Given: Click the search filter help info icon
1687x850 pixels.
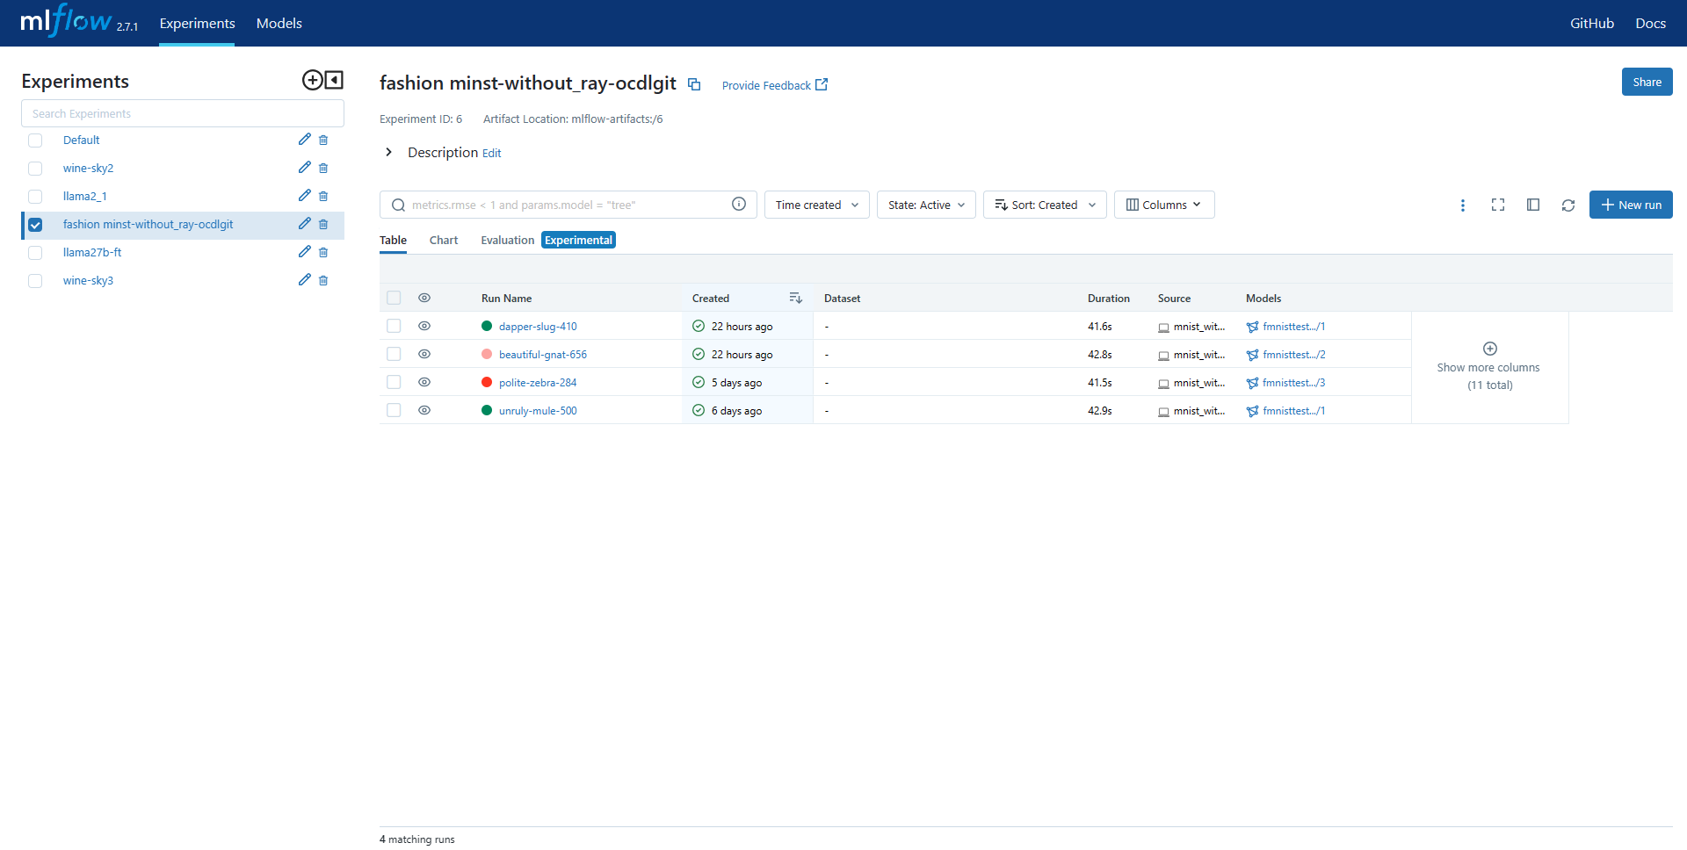Looking at the screenshot, I should [739, 205].
